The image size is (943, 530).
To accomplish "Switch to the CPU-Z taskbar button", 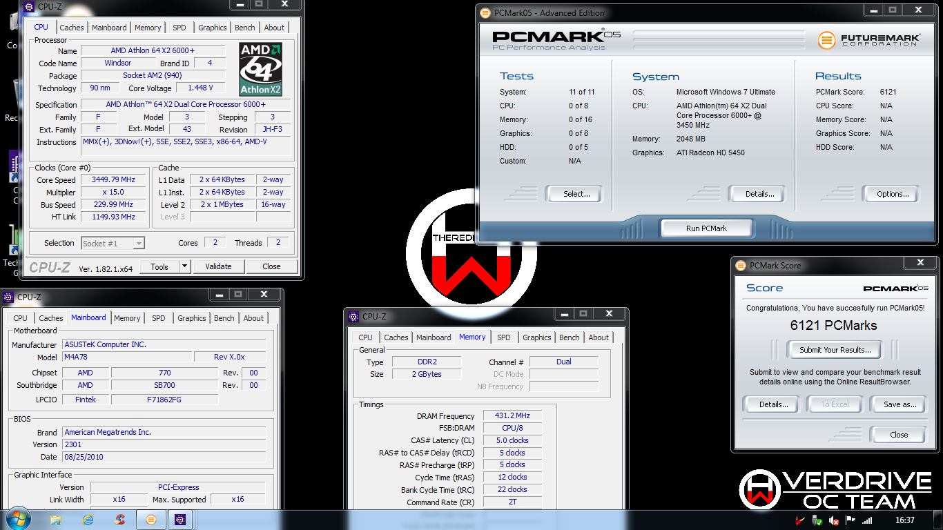I will (180, 520).
